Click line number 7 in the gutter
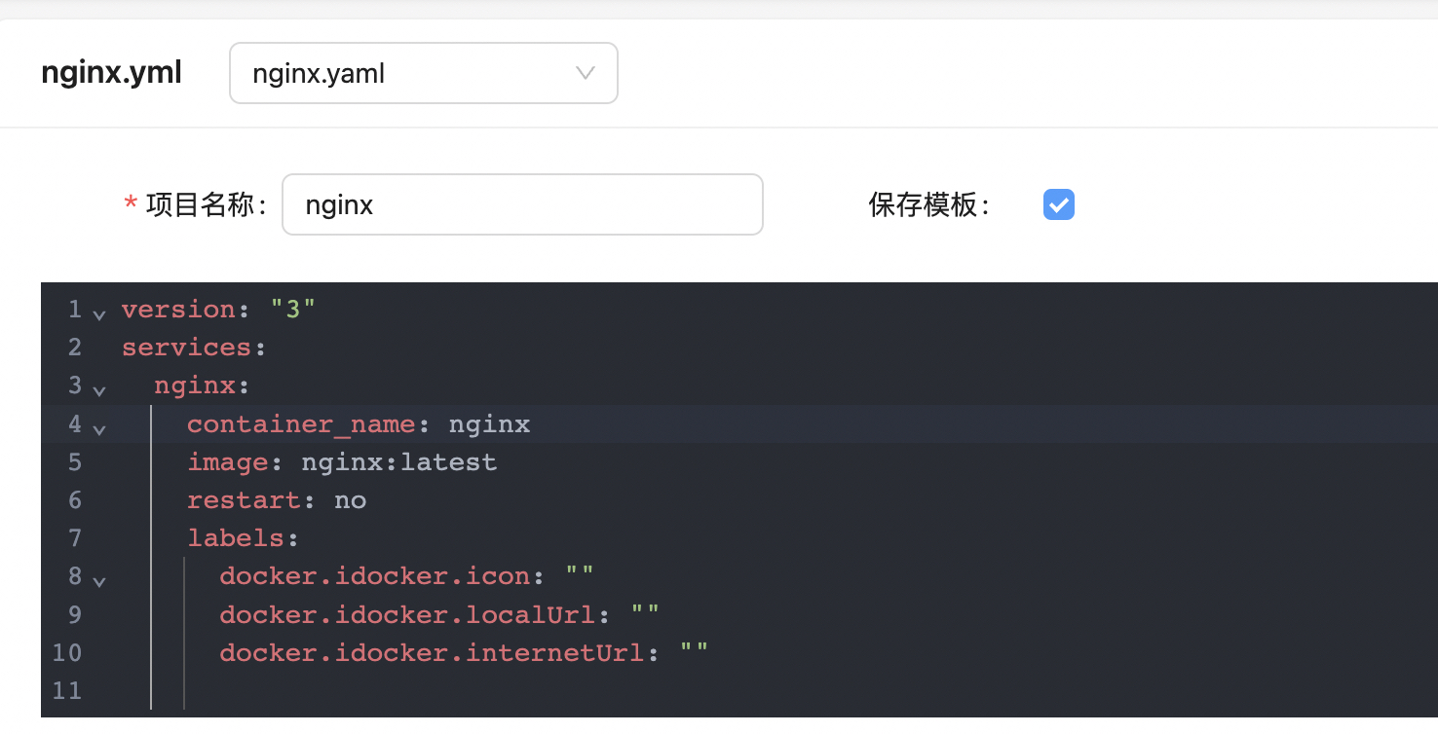 pos(75,537)
